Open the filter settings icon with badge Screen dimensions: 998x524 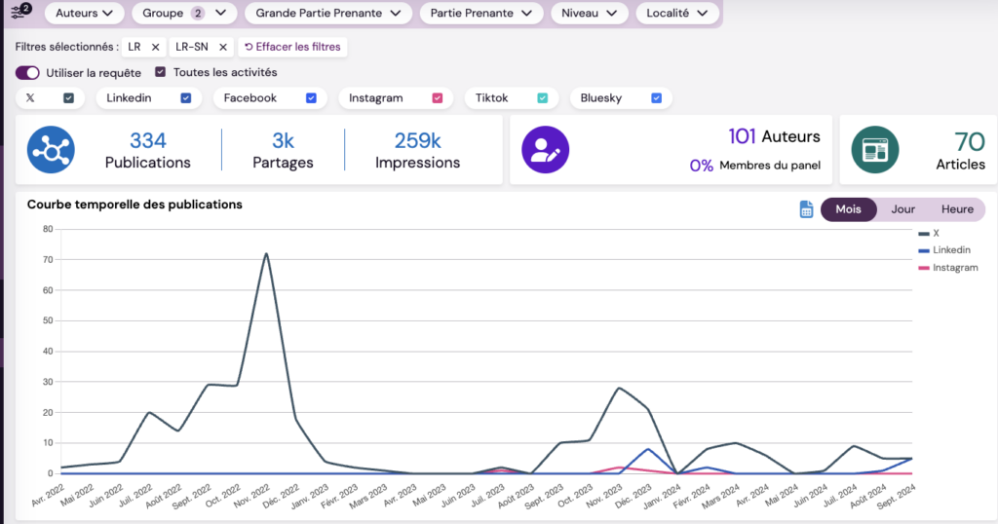(x=19, y=13)
